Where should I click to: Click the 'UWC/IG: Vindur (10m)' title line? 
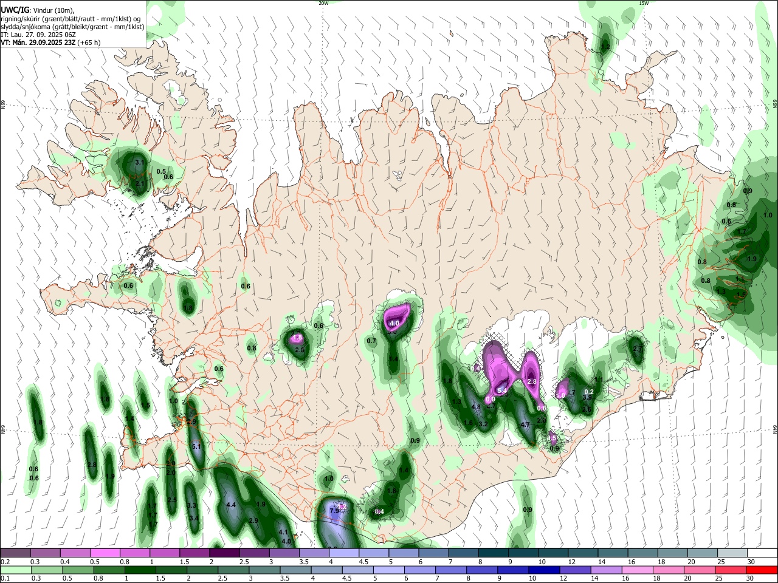38,10
